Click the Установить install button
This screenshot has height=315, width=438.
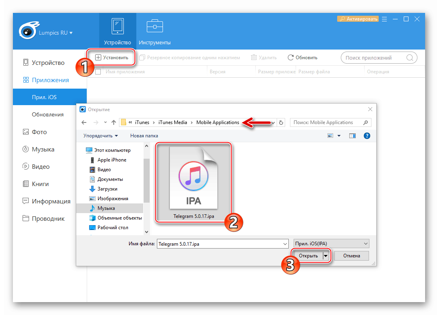[x=112, y=58]
